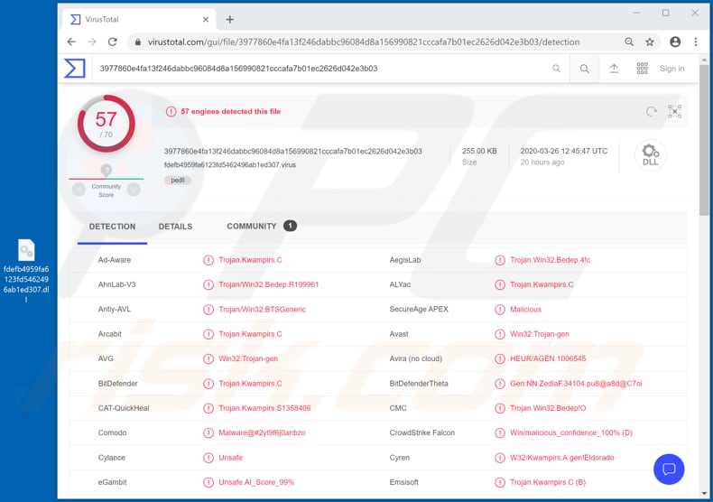Click the Sign in link
Image resolution: width=713 pixels, height=502 pixels.
(x=672, y=69)
